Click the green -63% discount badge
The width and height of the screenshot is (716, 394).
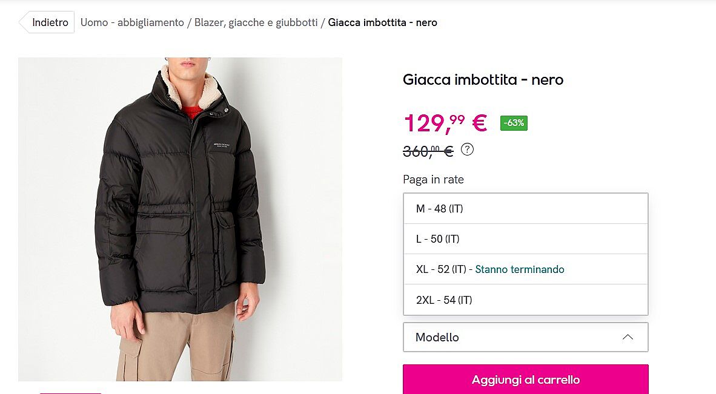[514, 123]
